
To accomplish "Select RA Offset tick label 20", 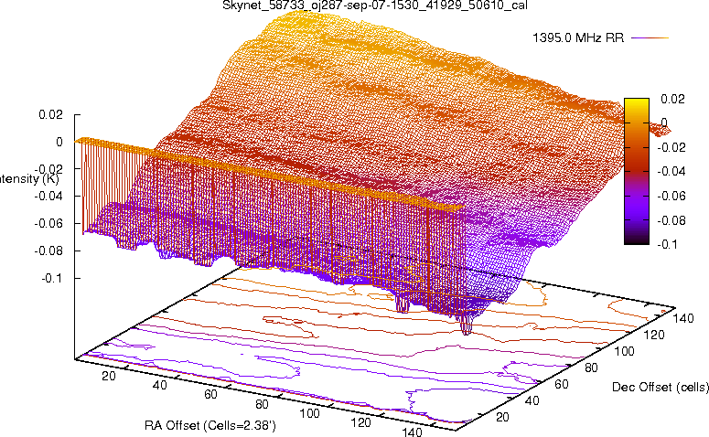I will coord(109,376).
